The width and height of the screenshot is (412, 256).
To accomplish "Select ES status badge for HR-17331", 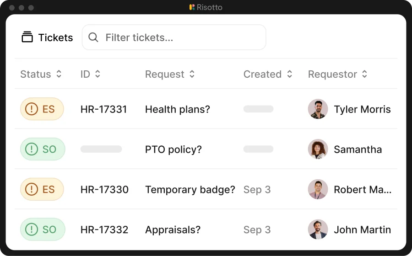I will (x=42, y=109).
